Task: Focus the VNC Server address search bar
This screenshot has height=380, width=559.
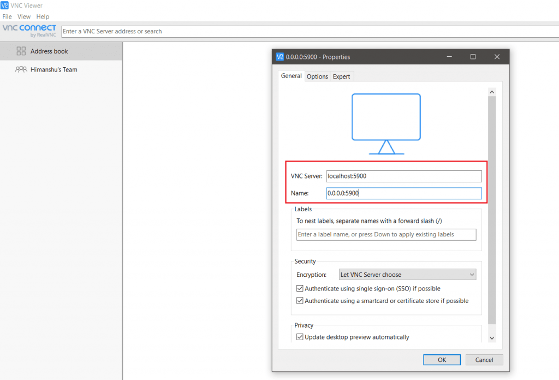Action: (x=310, y=31)
